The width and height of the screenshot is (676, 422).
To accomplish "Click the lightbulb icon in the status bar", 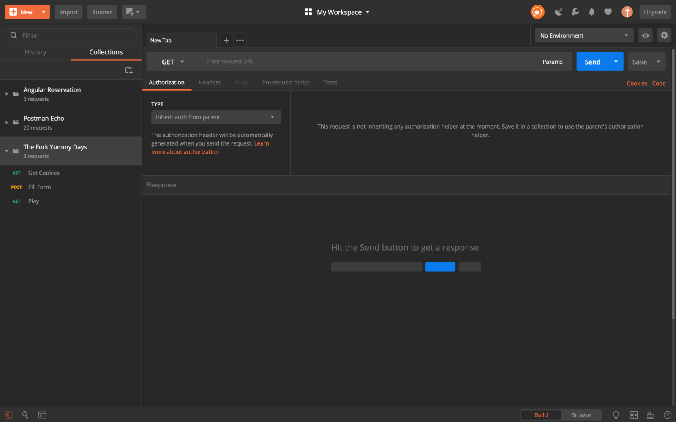I will pyautogui.click(x=616, y=415).
